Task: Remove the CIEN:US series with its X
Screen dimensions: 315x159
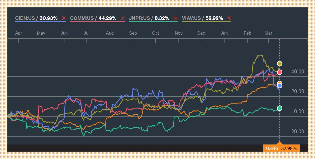Action: [63, 18]
